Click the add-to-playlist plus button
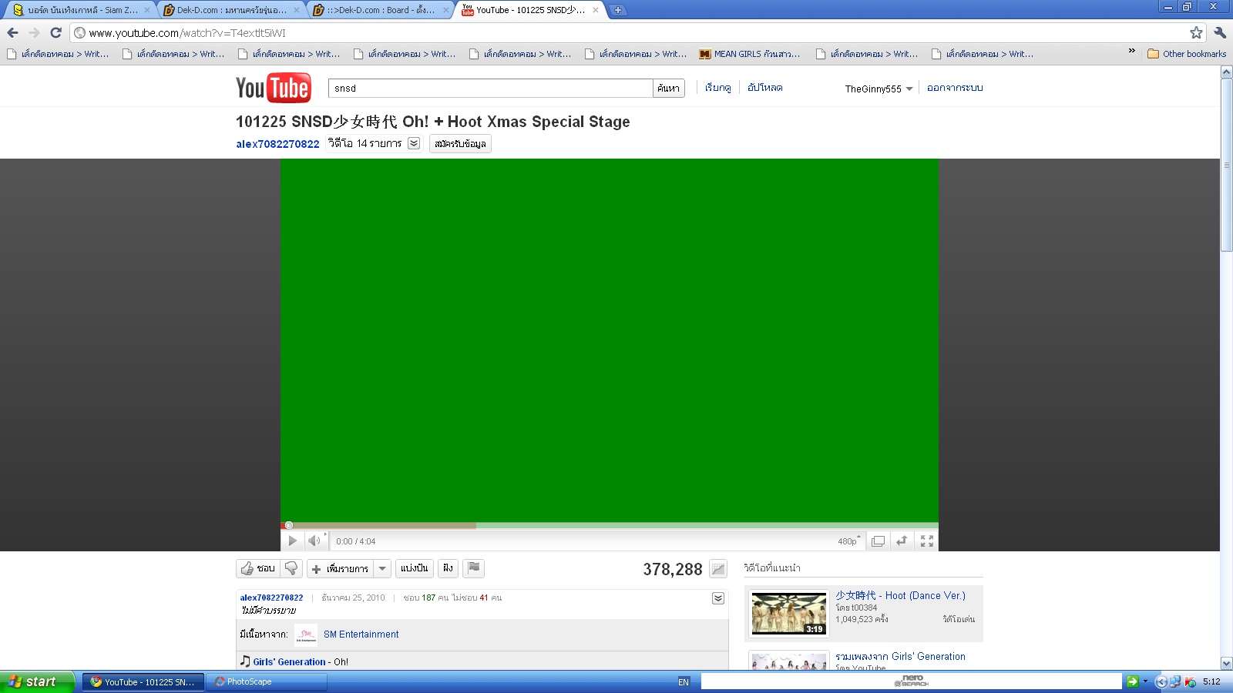Viewport: 1233px width, 693px height. [340, 568]
